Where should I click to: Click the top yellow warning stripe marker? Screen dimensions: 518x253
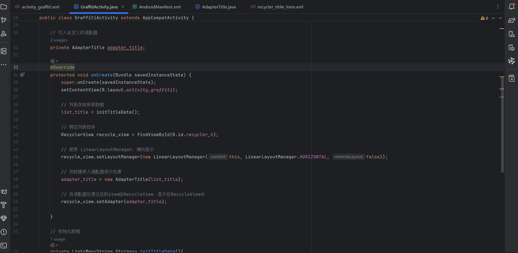[502, 28]
